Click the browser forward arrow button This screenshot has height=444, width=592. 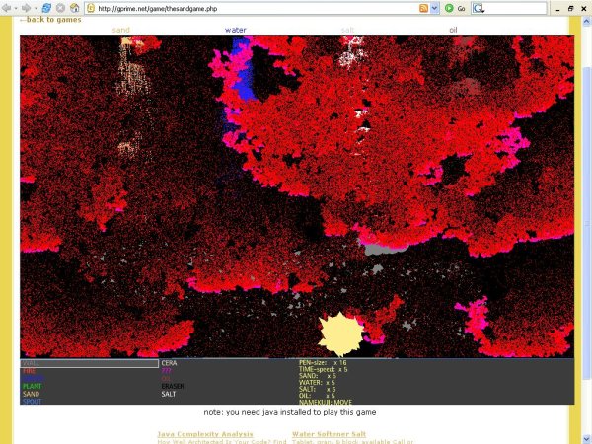click(x=25, y=8)
